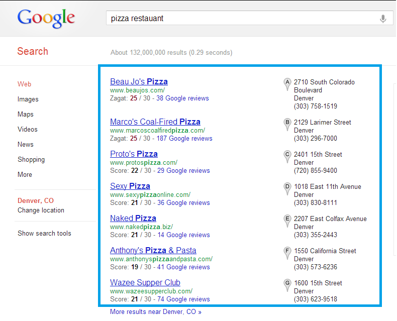
Task: Open the Sexy Pizza result
Action: coord(130,186)
